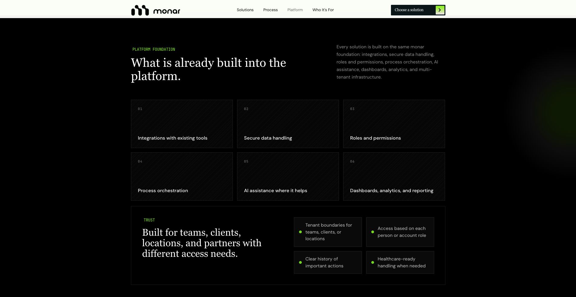Image resolution: width=576 pixels, height=297 pixels.
Task: Click the green dot beside Healthcare-ready handling
Action: point(373,263)
